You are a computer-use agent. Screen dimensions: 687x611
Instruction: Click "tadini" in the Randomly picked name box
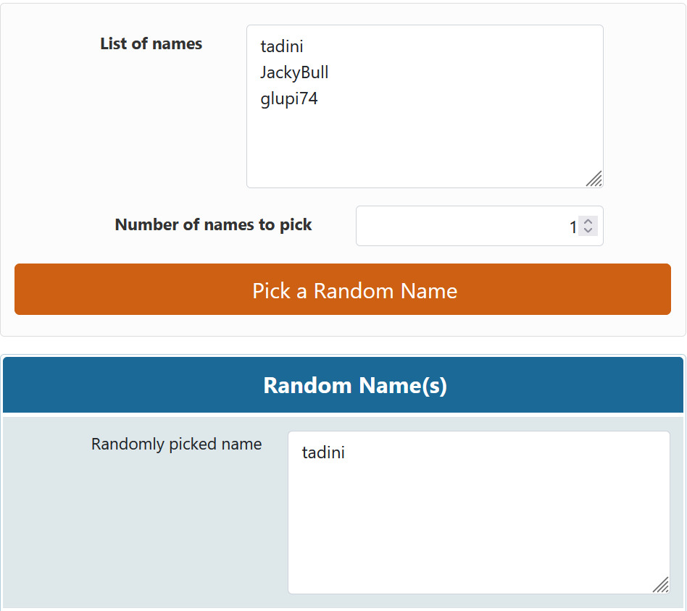coord(323,453)
